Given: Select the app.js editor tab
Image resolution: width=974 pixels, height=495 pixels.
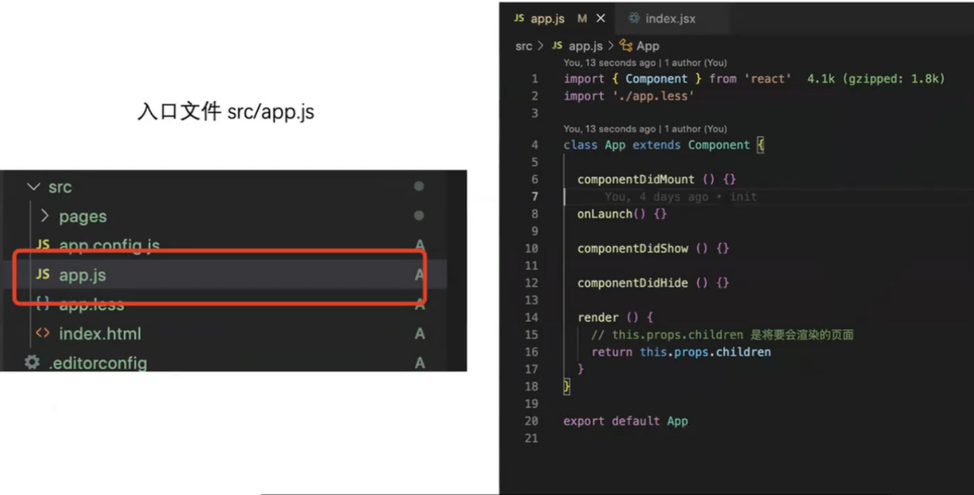Looking at the screenshot, I should coord(547,19).
